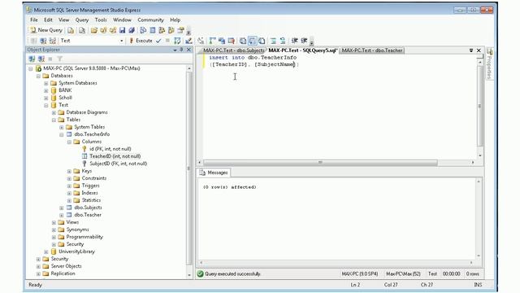This screenshot has width=520, height=293.
Task: Click the Filter funnel icon in Object Explorer
Action: point(59,59)
